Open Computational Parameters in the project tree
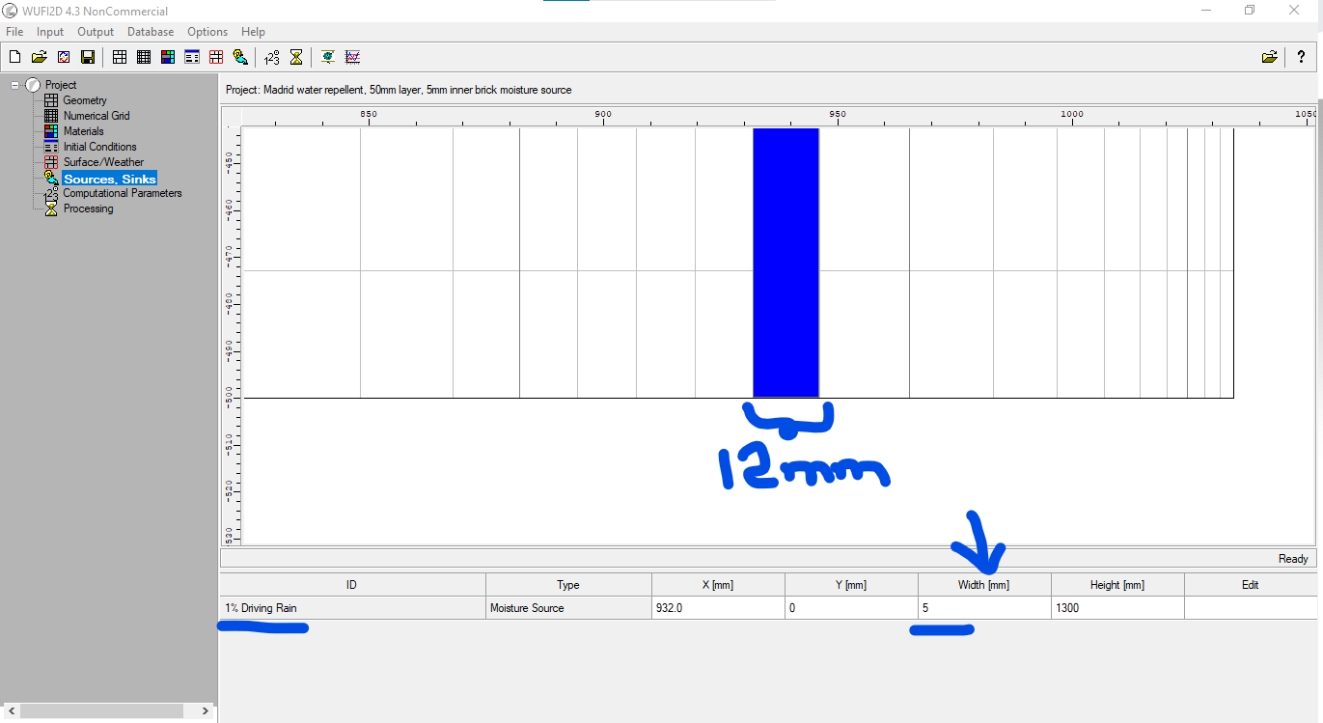Screen dimensions: 1323x723 click(x=122, y=193)
